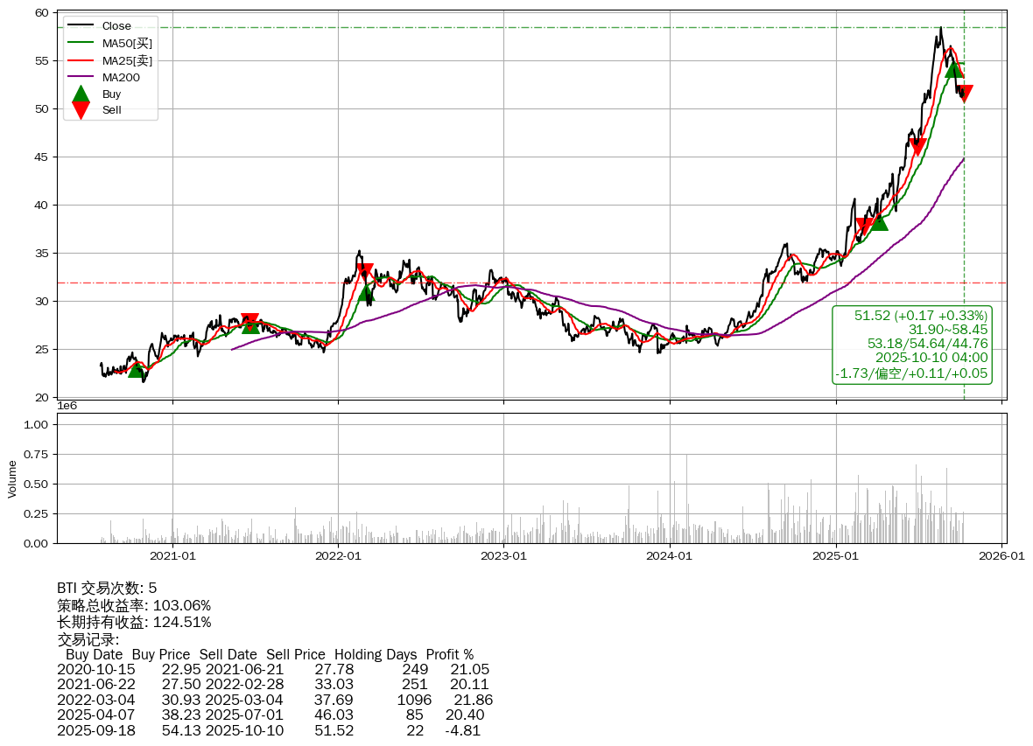
Task: Click the 2023-01 x-axis date label
Action: click(x=504, y=554)
